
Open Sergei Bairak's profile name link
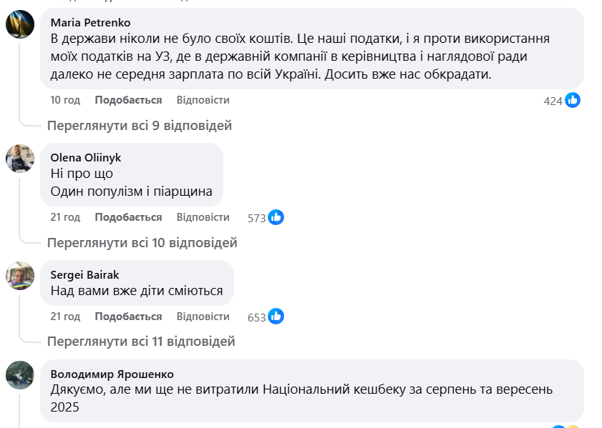point(84,274)
